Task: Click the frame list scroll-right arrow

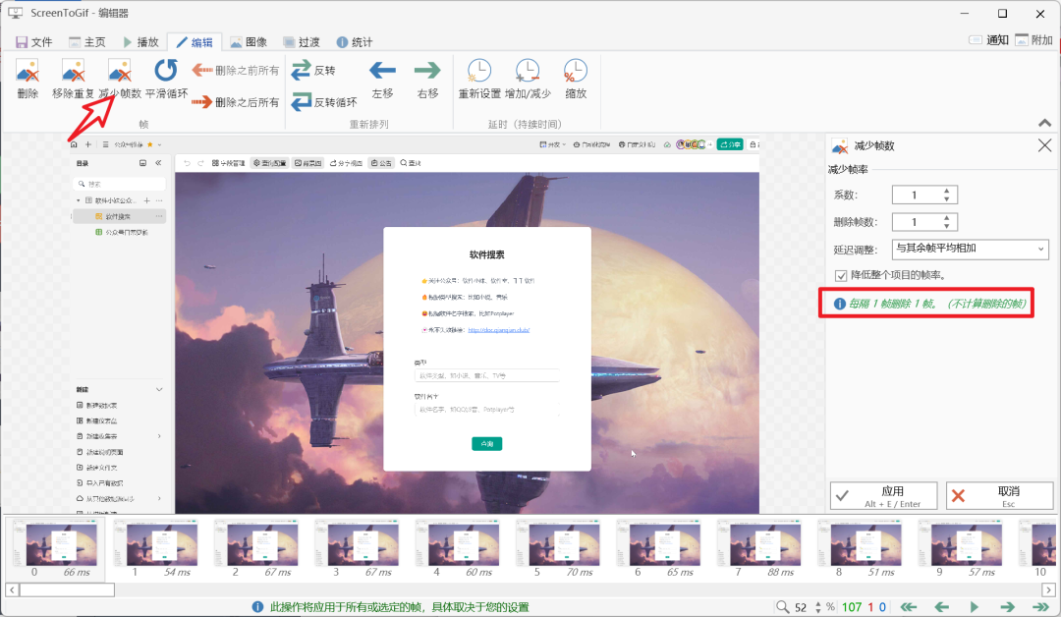Action: (x=1048, y=589)
